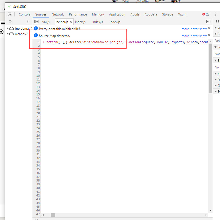The image size is (220, 220).
Task: Click 切后台 in the top toolbar
Action: click(160, 1)
